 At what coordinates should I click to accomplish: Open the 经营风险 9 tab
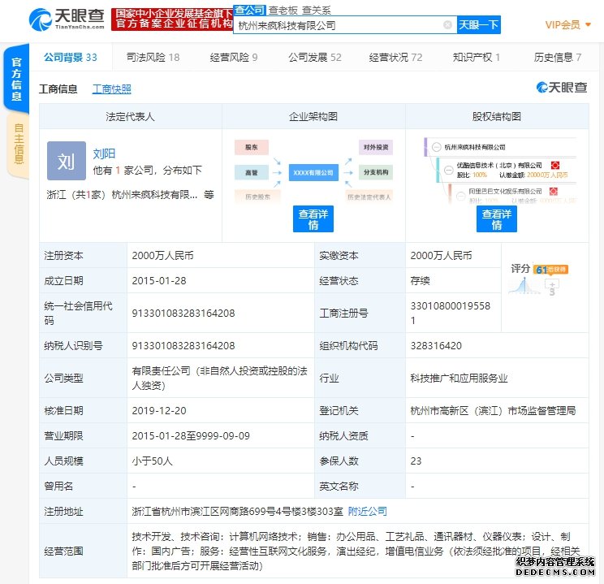coord(234,58)
